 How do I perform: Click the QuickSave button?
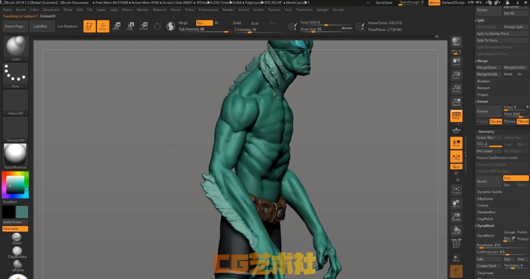pos(384,3)
